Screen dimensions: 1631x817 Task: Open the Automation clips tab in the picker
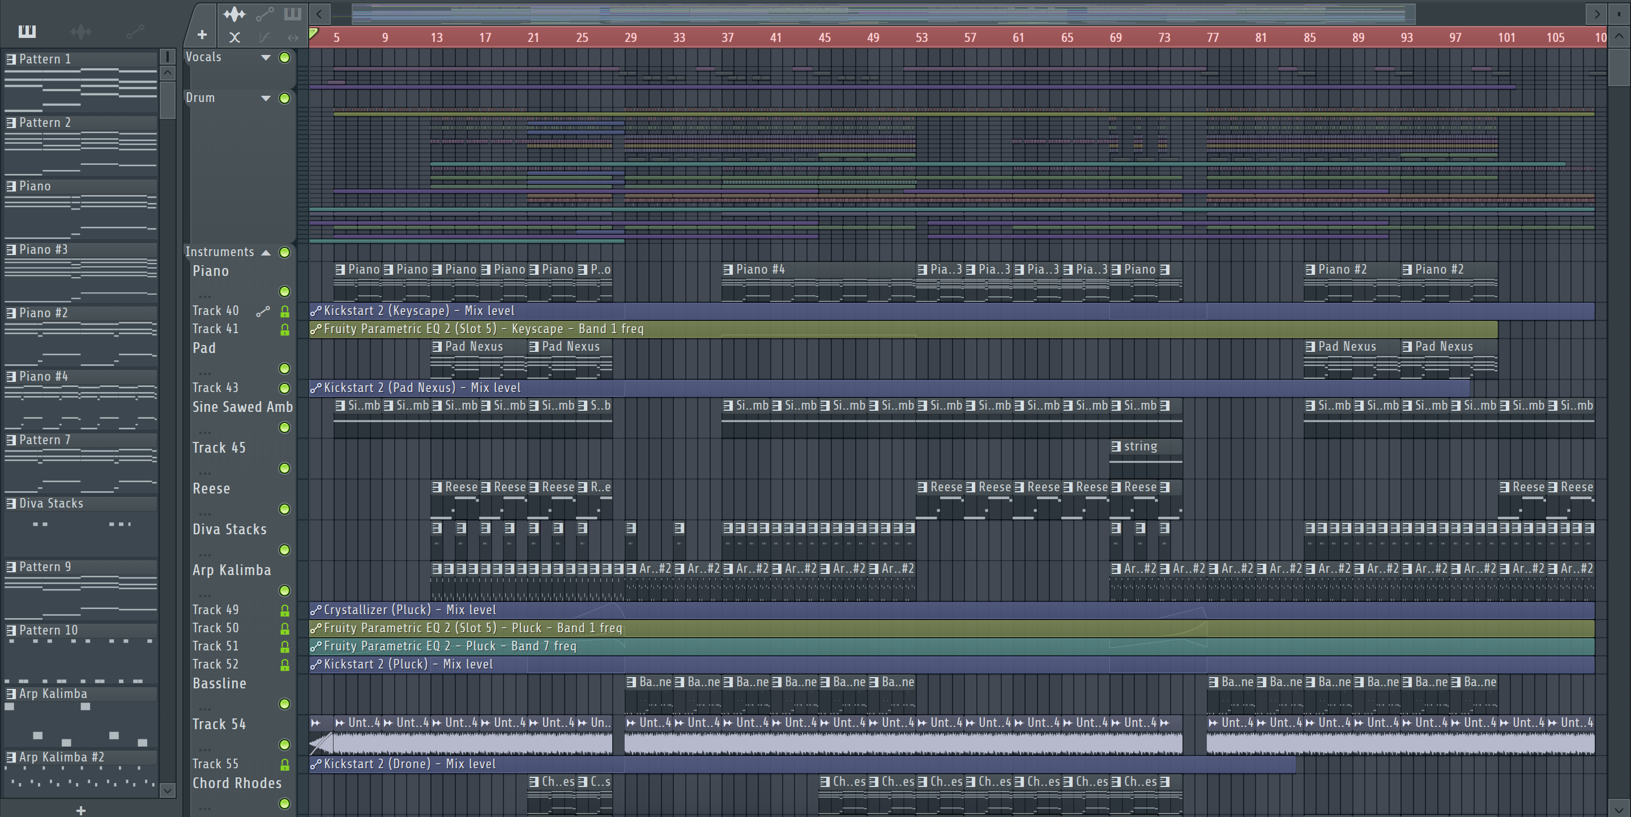coord(135,31)
